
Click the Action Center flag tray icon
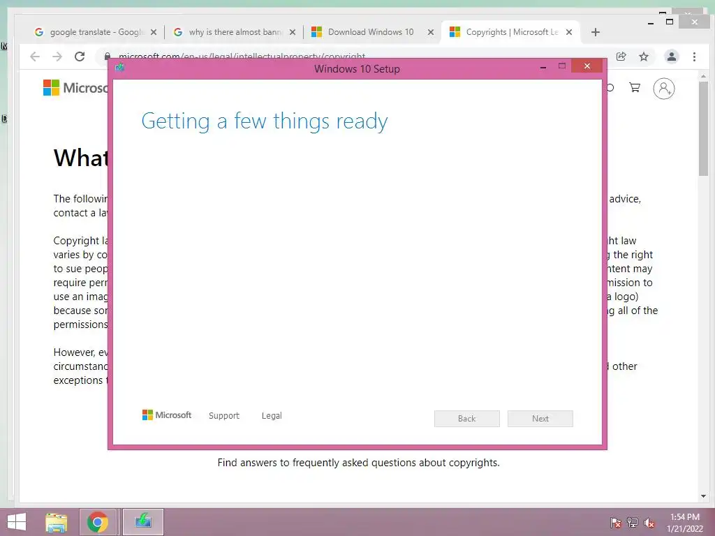coord(616,522)
